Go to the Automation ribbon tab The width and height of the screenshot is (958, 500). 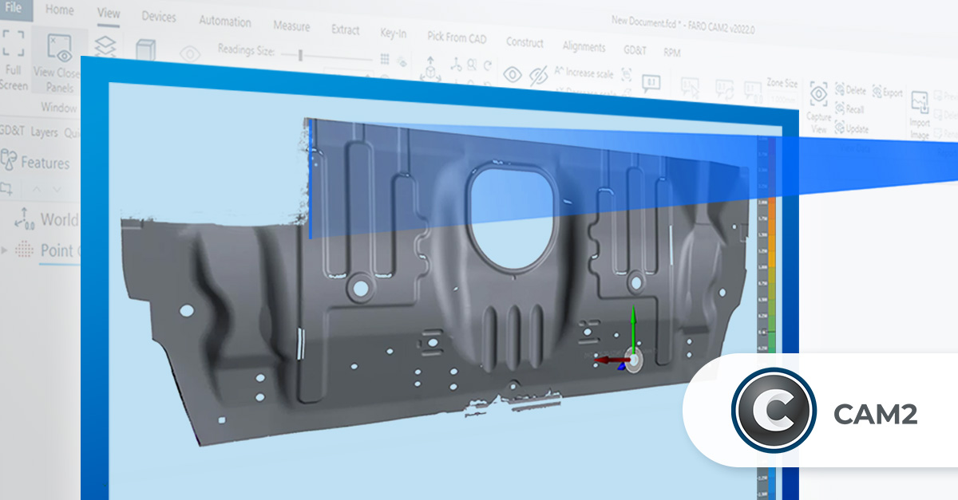pyautogui.click(x=224, y=22)
